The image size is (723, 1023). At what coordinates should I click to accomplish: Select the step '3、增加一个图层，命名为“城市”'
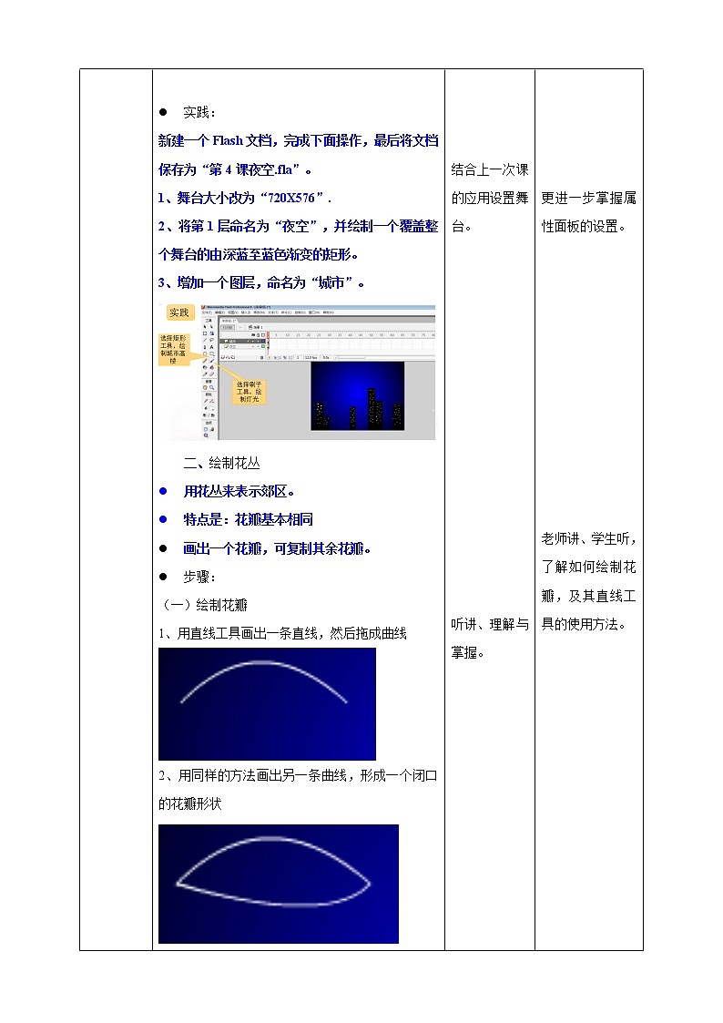tap(261, 282)
